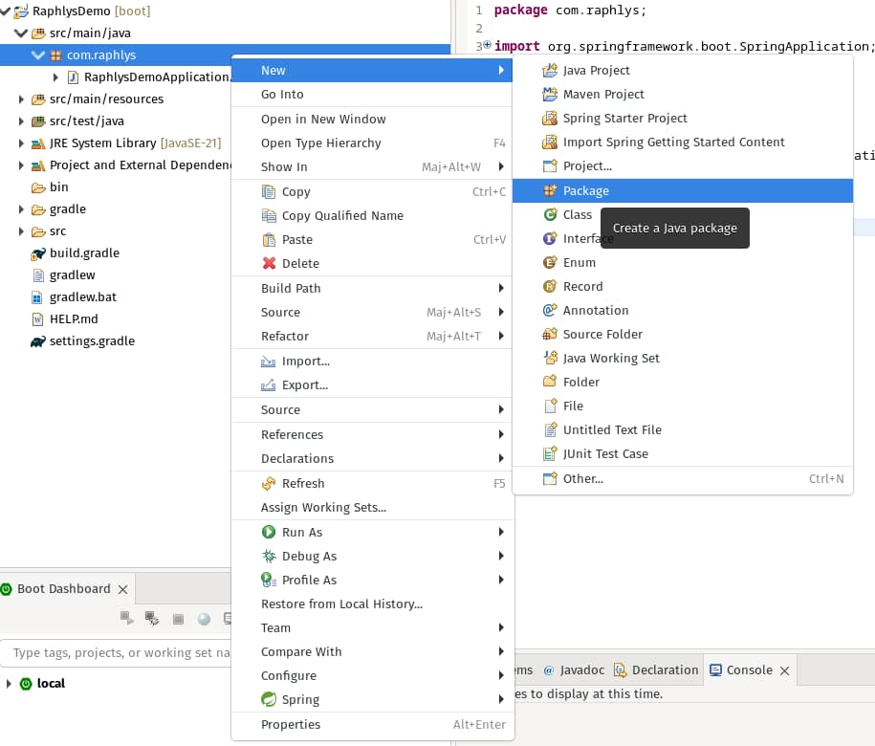The image size is (875, 746).
Task: Click the Enum type icon
Action: tap(550, 262)
